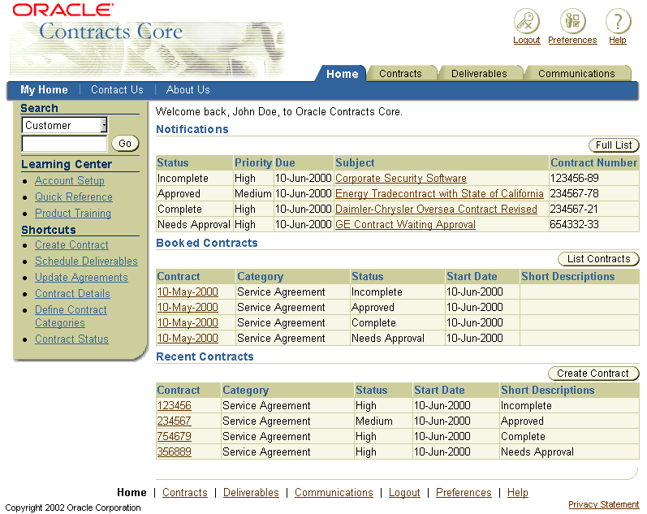Open About Us in the blue bar
The height and width of the screenshot is (514, 647).
click(x=188, y=89)
